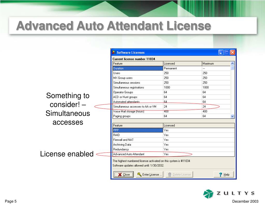Select the Simultaneous sessions row
Viewport: 265px width, 205px height.
tap(171, 83)
